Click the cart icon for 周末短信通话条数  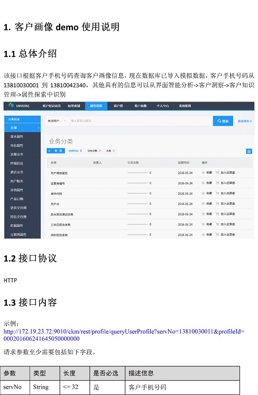(217, 214)
